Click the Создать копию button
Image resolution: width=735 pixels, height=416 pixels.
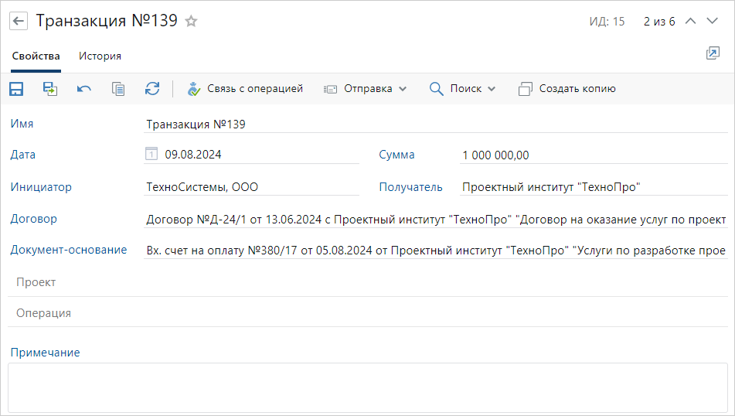point(567,89)
